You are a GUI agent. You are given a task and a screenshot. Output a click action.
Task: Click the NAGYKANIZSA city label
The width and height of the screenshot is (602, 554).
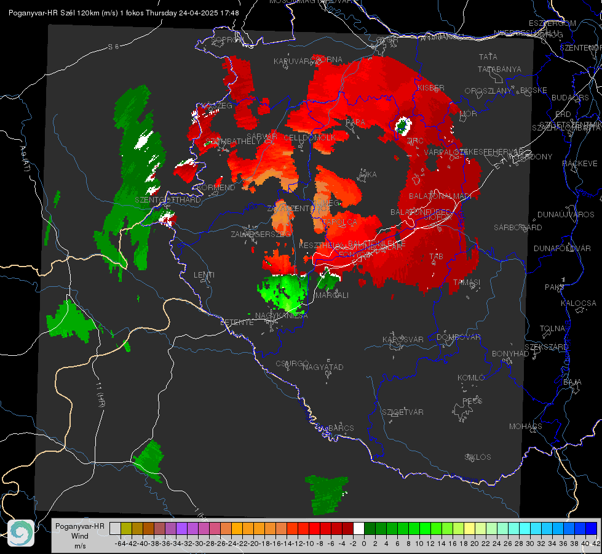coord(282,316)
